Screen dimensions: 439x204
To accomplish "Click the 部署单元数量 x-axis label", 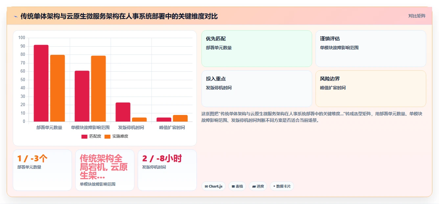I will point(49,127).
